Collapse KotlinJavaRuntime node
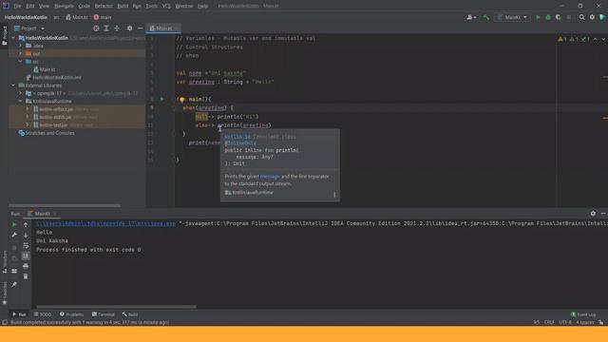The width and height of the screenshot is (608, 342). 21,102
